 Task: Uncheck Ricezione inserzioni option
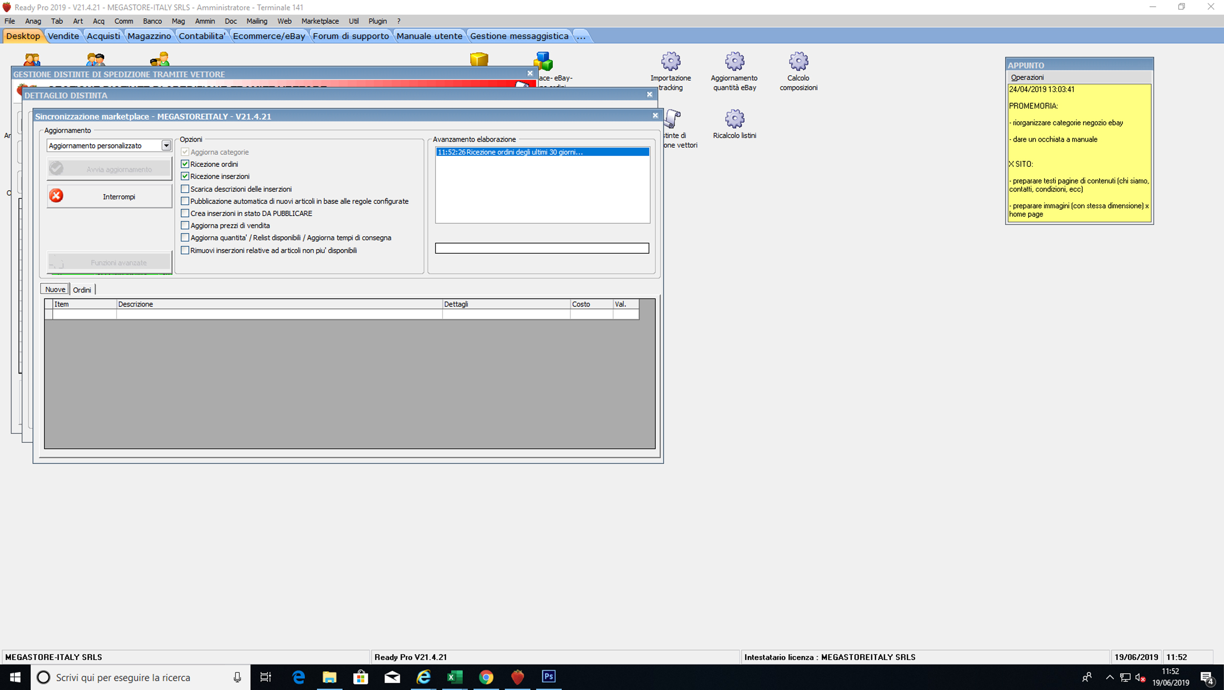(185, 176)
